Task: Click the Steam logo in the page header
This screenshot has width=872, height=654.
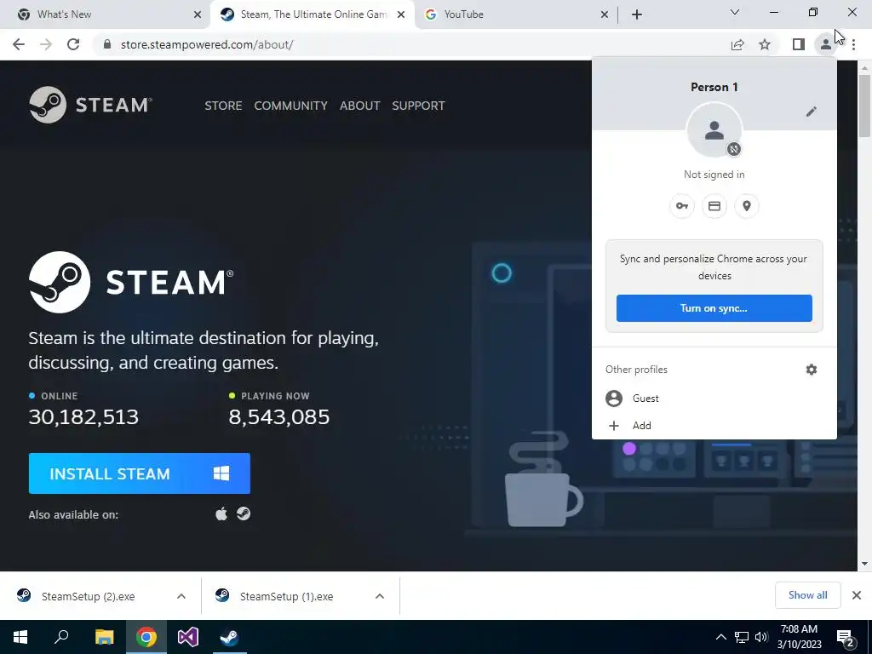Action: 90,105
